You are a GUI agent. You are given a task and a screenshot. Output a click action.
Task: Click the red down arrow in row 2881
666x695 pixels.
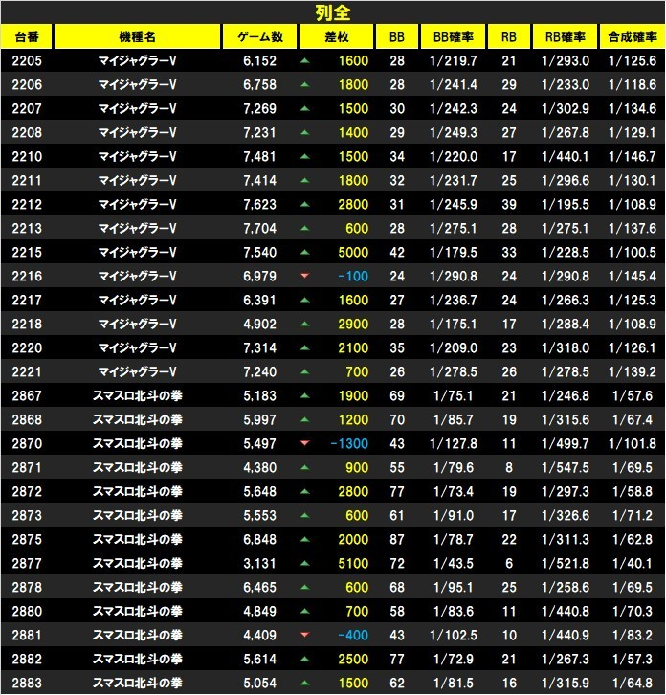point(304,635)
